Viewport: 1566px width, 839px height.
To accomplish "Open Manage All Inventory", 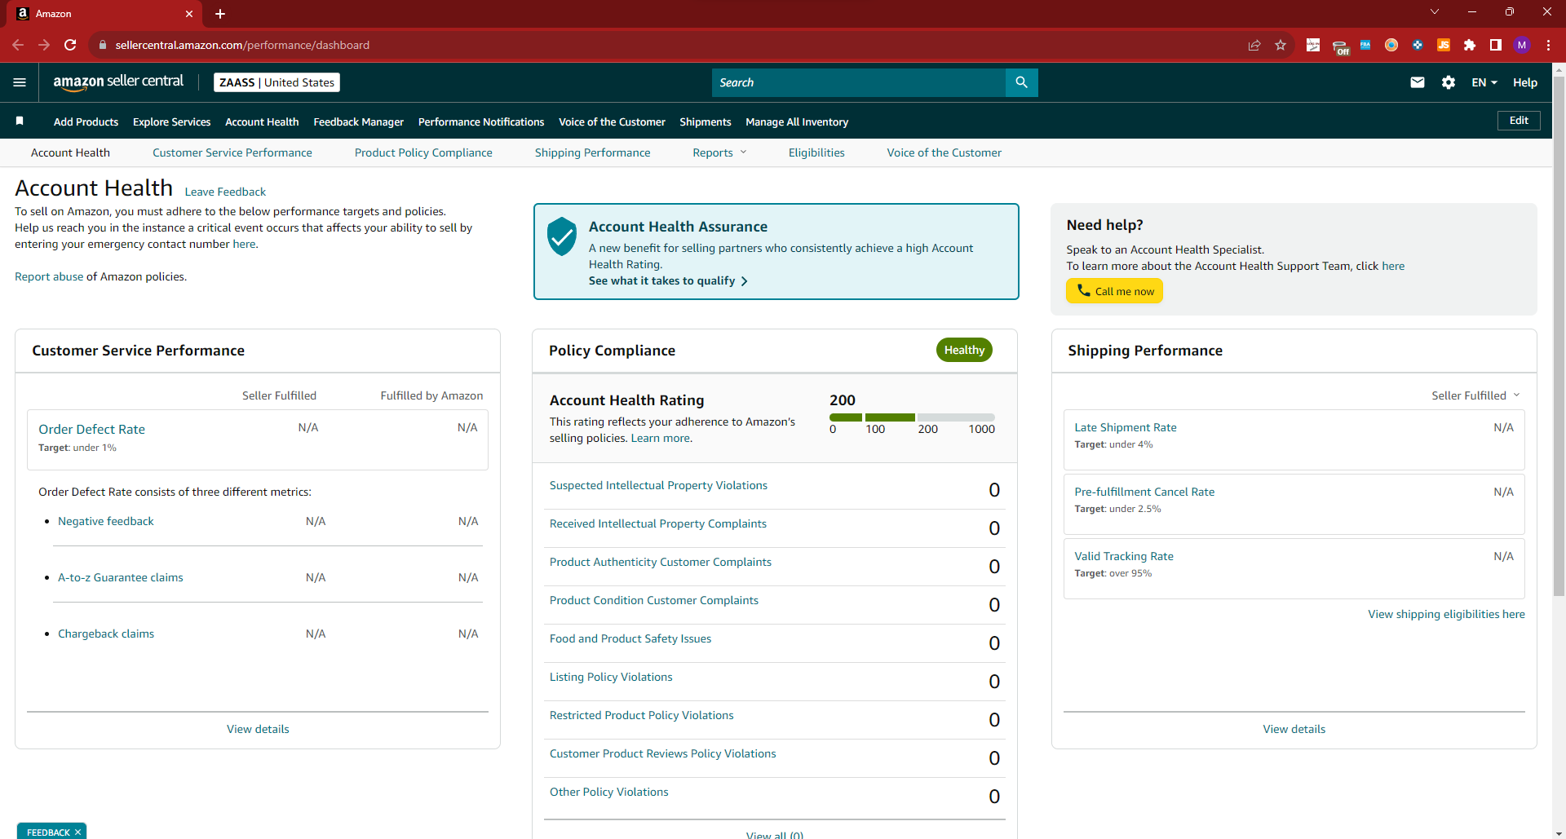I will click(797, 121).
